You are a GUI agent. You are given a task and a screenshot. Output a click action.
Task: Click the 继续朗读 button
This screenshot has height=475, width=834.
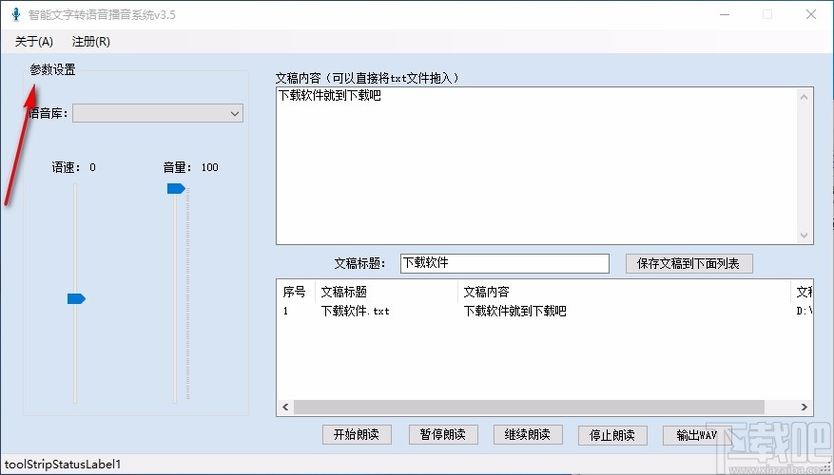pos(528,434)
